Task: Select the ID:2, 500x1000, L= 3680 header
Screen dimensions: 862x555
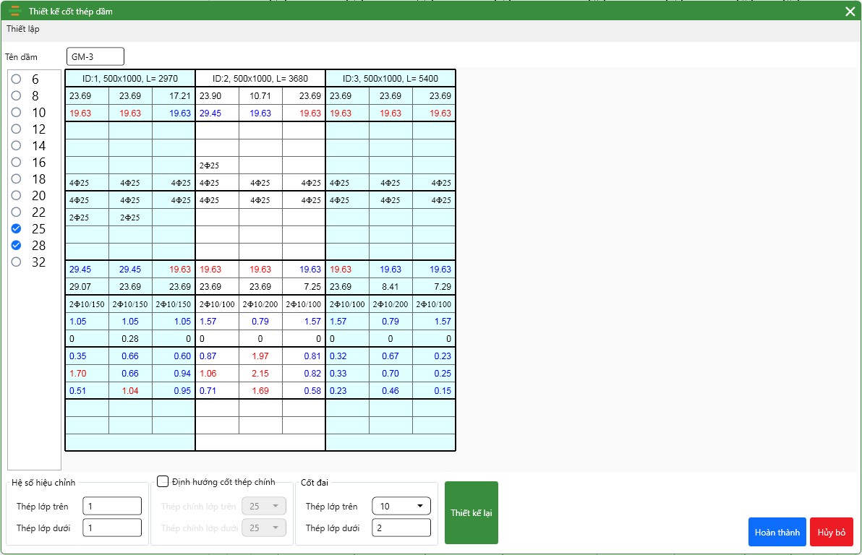Action: [x=260, y=78]
